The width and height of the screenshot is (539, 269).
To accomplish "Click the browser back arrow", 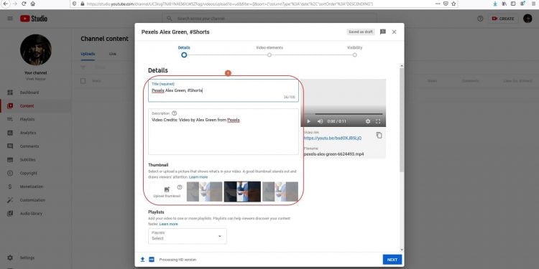I will (5, 4).
